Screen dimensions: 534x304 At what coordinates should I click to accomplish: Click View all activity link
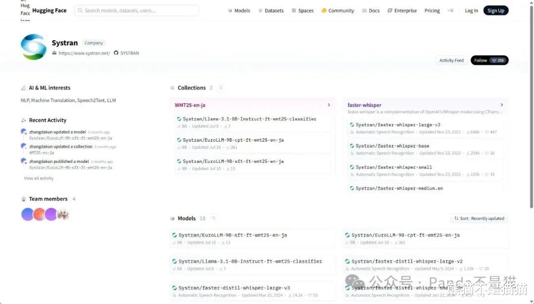[39, 178]
